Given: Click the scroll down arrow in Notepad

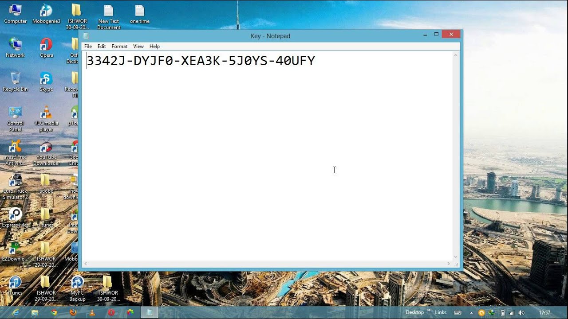Looking at the screenshot, I should pyautogui.click(x=456, y=257).
